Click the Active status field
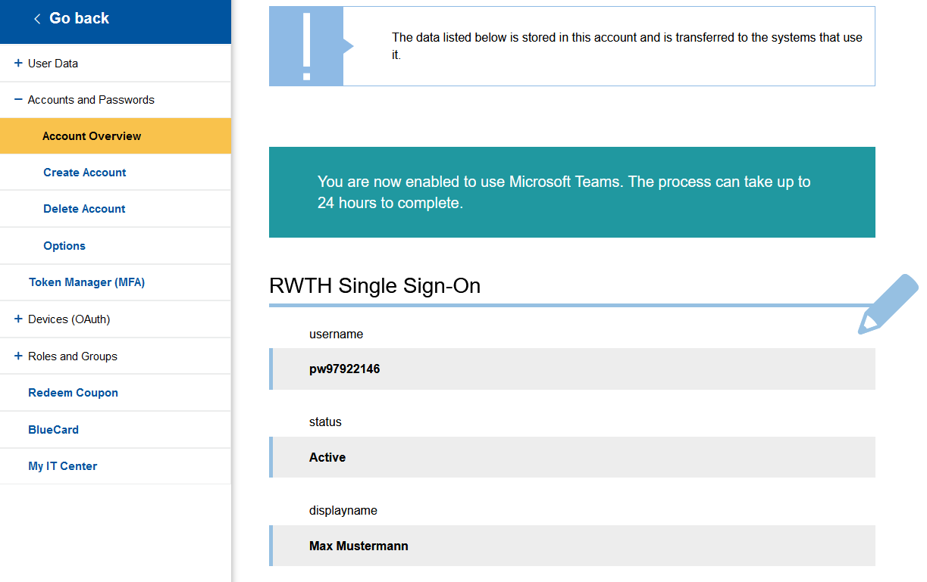927x582 pixels. click(x=327, y=457)
